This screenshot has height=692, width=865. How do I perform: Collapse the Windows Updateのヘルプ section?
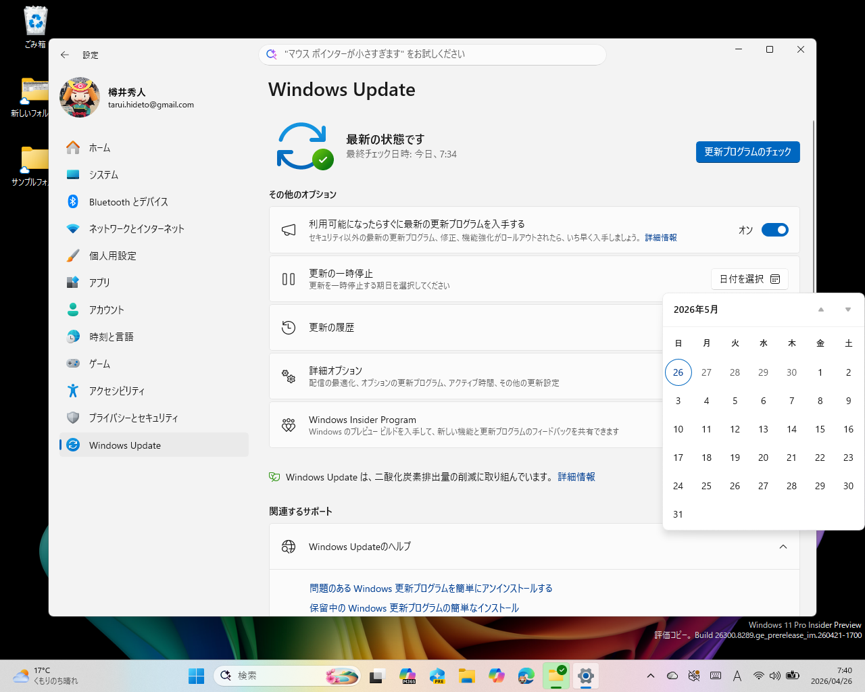[x=783, y=547]
